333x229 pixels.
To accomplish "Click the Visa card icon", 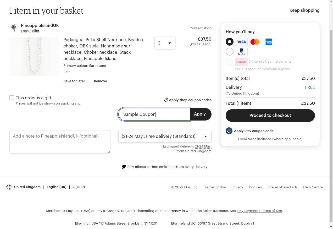I will pyautogui.click(x=241, y=42).
